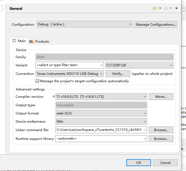Click the '(applies to whole project)' text
This screenshot has width=186, height=171.
coord(152,74)
